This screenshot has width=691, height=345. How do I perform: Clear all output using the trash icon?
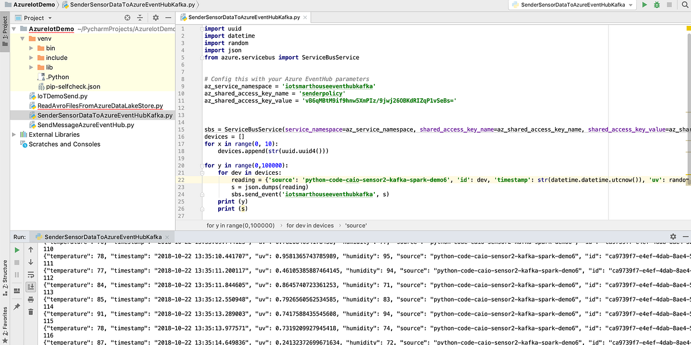point(31,312)
